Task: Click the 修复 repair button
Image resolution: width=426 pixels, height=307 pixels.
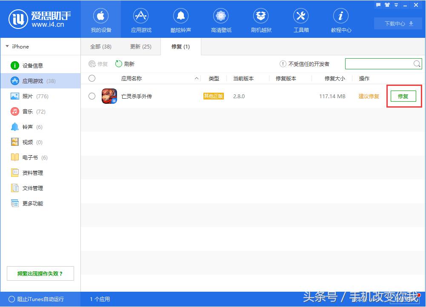Action: tap(403, 96)
